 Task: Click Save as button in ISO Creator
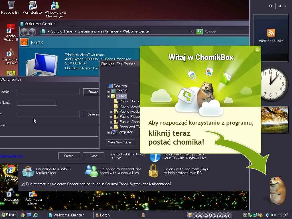point(91,114)
